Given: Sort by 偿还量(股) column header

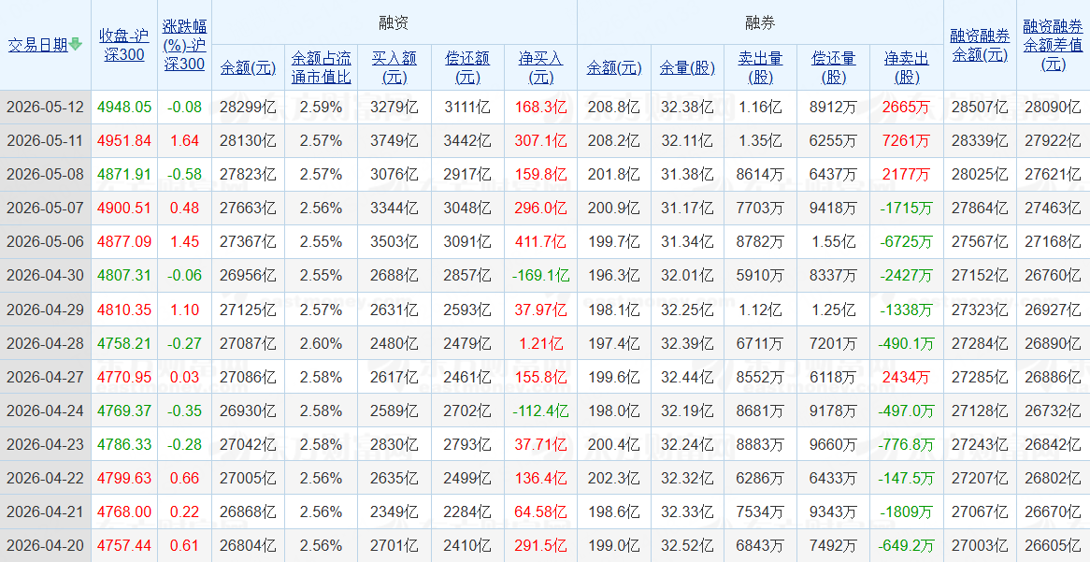Looking at the screenshot, I should [834, 67].
